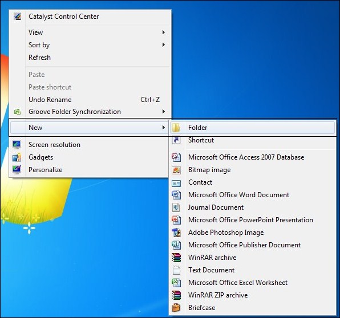Image resolution: width=340 pixels, height=318 pixels.
Task: Expand the New submenu arrow
Action: click(164, 128)
